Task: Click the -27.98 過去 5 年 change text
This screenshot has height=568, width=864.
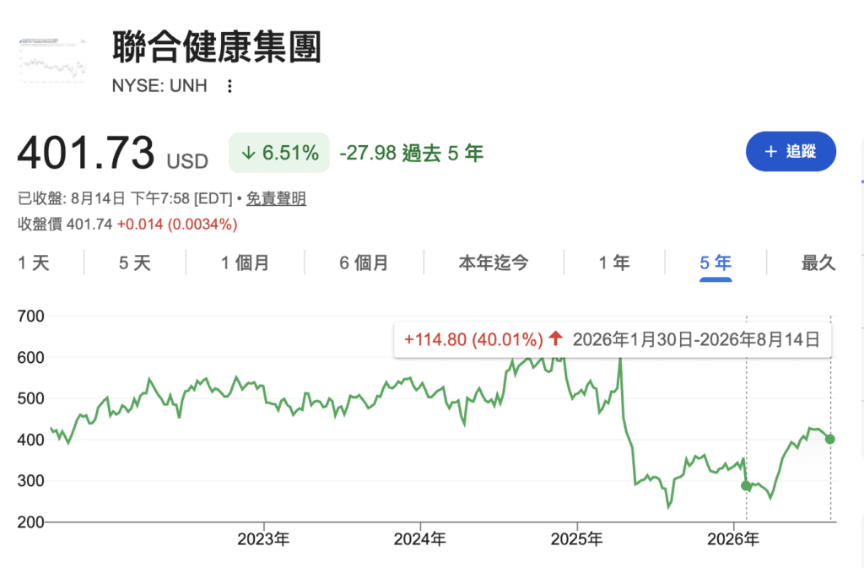Action: 412,153
